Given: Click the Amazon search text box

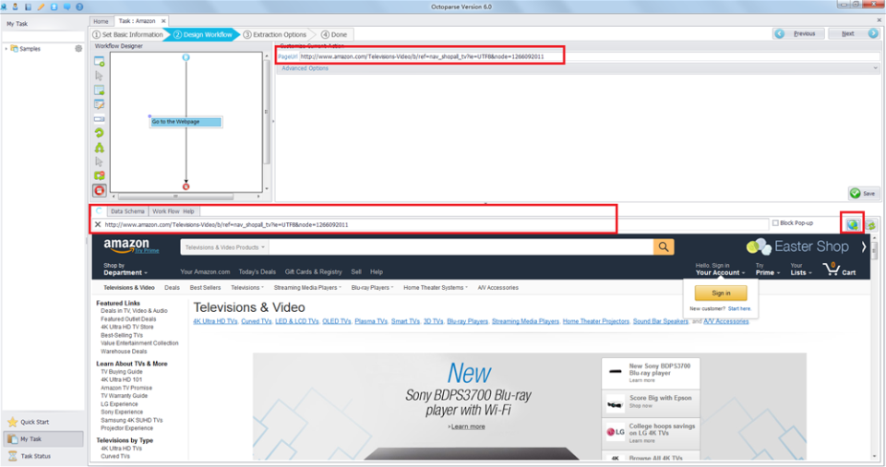Looking at the screenshot, I should tap(461, 247).
